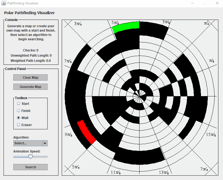Click the Animation Speed slider thumb

pyautogui.click(x=30, y=157)
